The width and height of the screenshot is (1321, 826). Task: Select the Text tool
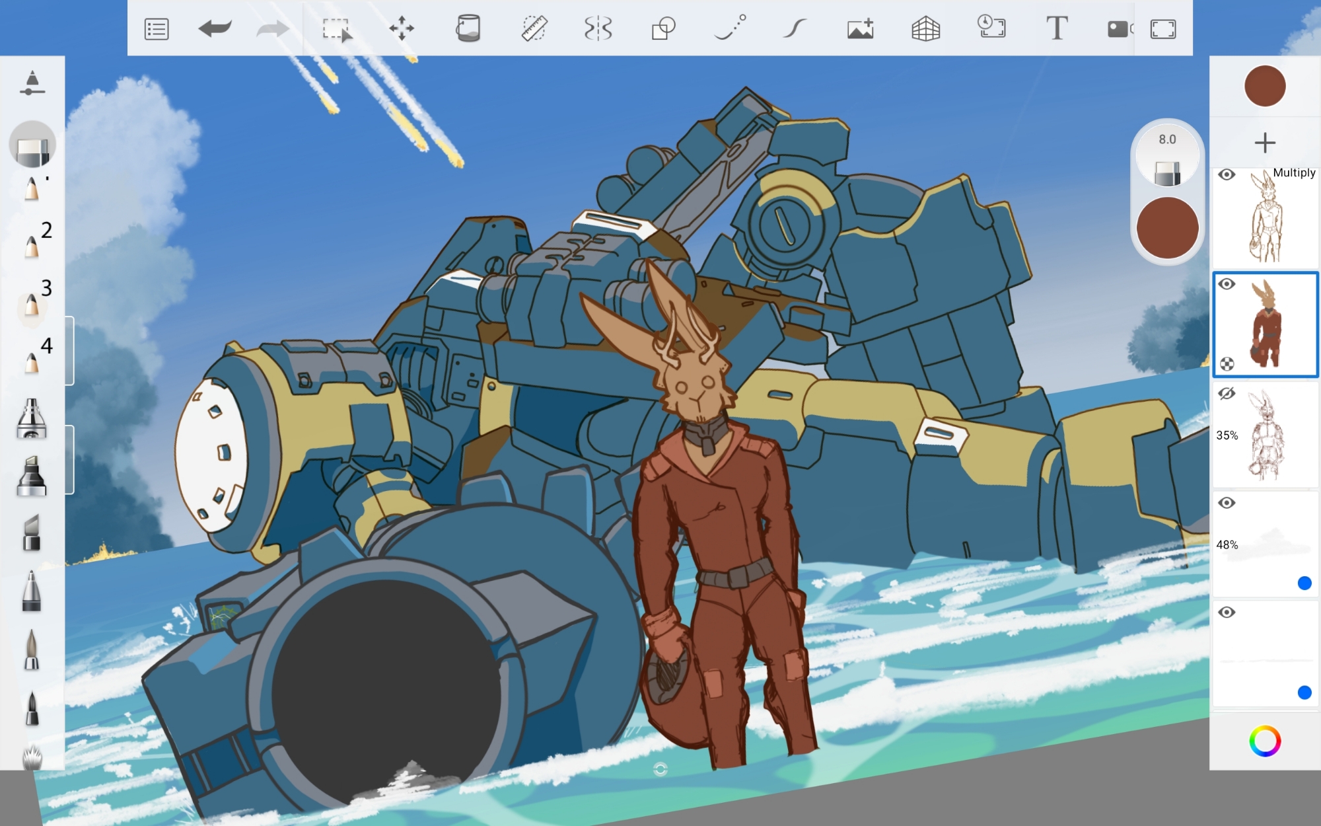[x=1056, y=28]
